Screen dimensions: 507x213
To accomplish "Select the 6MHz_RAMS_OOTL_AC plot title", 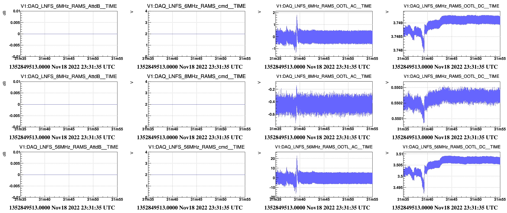I will (324, 6).
